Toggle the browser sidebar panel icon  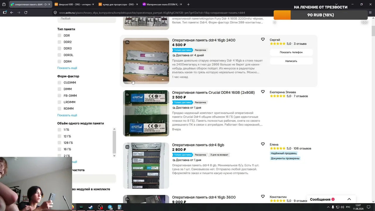tap(5, 13)
